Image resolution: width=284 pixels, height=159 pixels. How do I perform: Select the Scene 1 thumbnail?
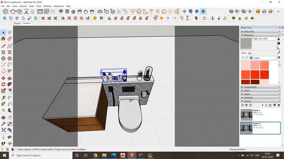pos(246,115)
